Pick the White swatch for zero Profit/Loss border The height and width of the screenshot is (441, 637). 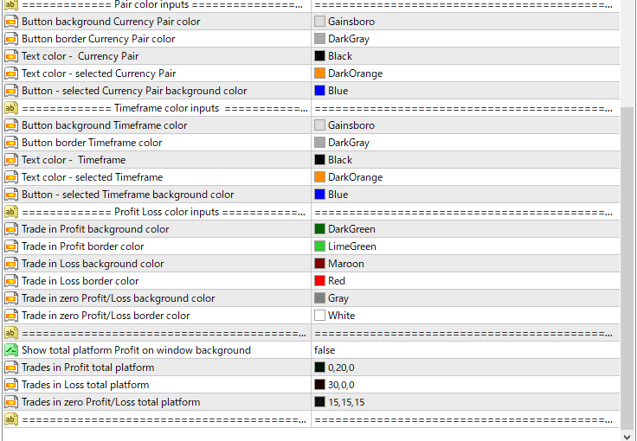(x=319, y=316)
